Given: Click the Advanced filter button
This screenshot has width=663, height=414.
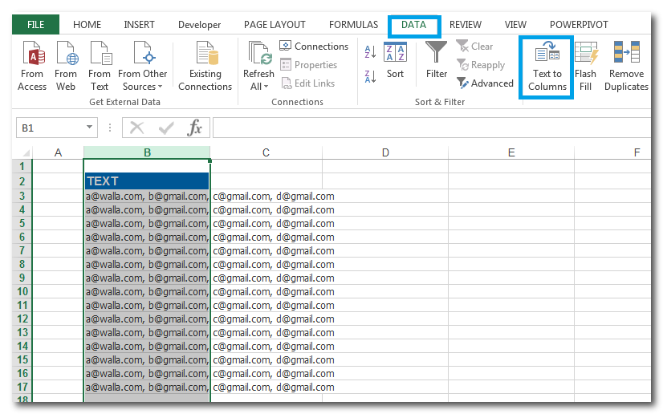Looking at the screenshot, I should click(x=485, y=83).
